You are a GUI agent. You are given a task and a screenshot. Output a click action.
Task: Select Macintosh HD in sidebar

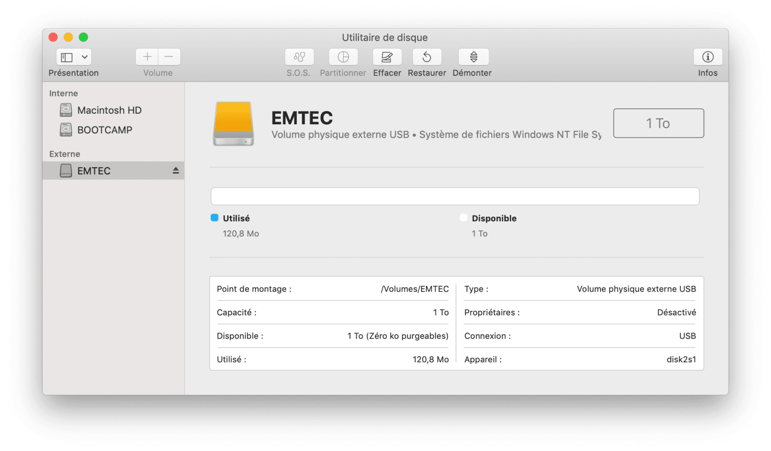109,110
